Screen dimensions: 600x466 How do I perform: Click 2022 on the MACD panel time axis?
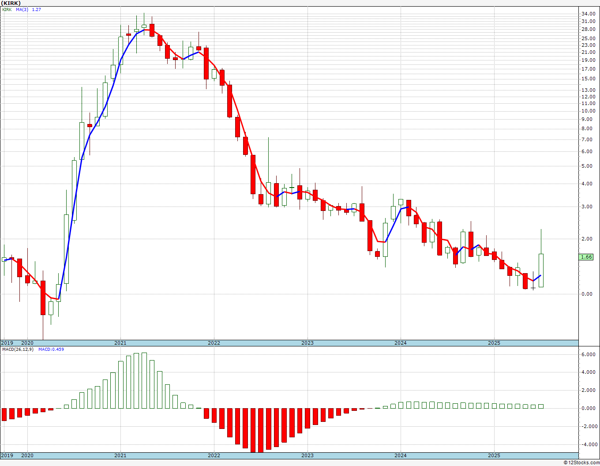214,455
